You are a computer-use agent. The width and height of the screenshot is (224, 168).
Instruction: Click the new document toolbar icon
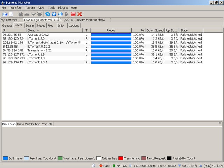tap(11, 14)
